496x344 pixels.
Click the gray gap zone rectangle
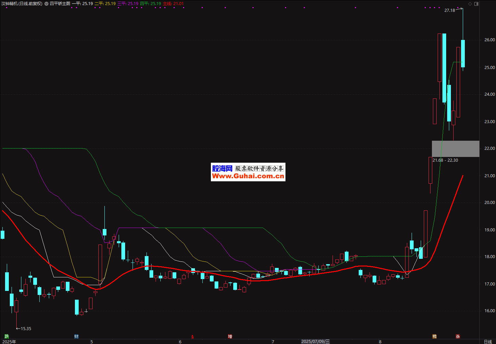pos(455,149)
